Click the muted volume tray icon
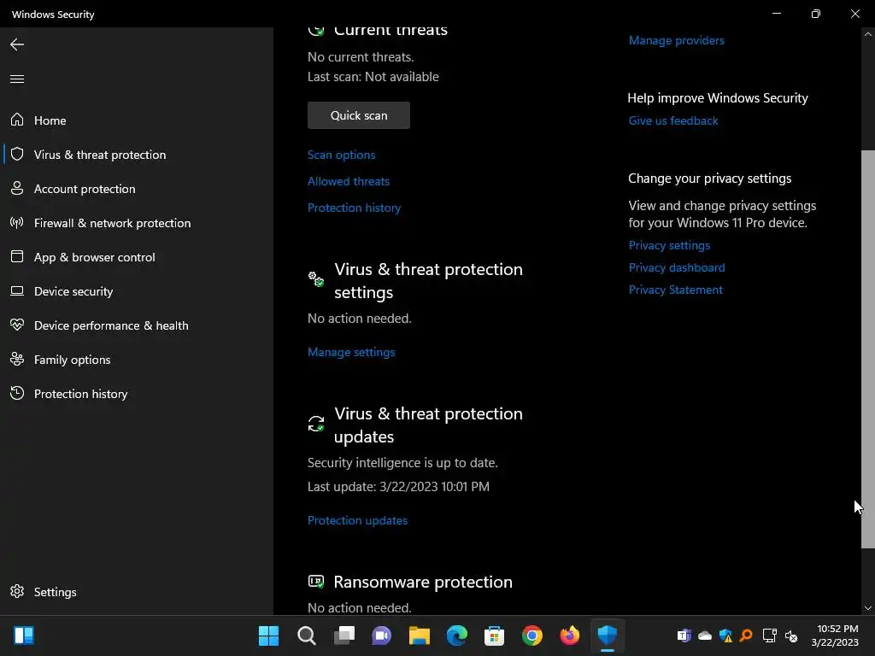Screen dimensions: 875x656 [790, 635]
